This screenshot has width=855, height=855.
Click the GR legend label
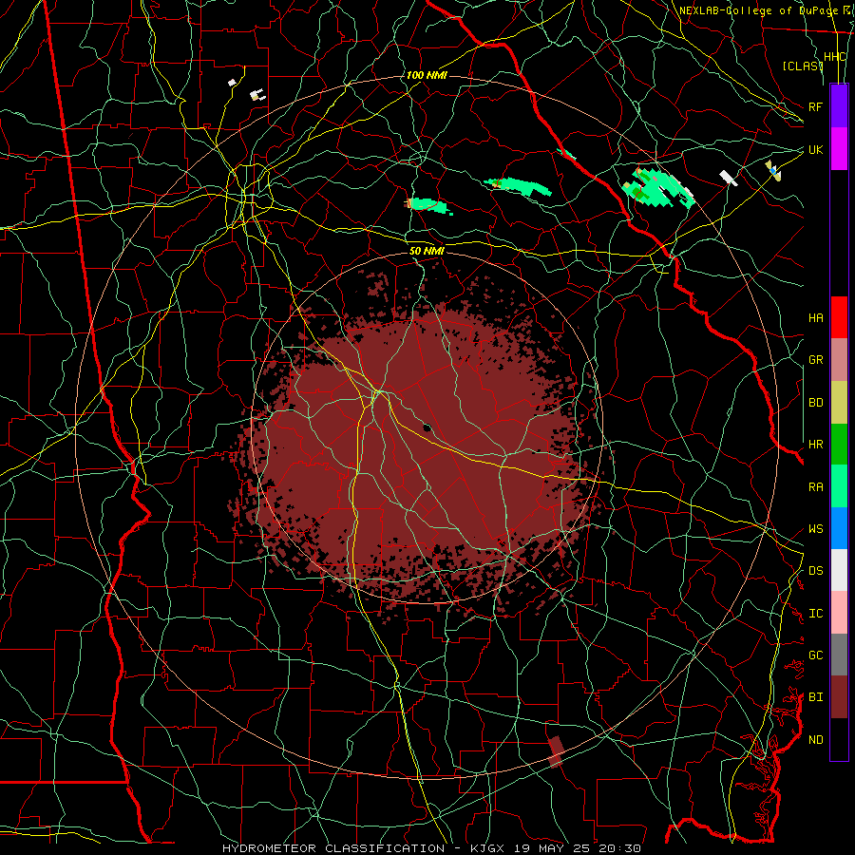point(815,360)
